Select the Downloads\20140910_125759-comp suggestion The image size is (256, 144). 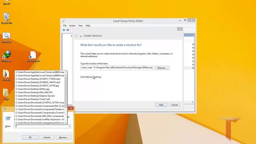tap(40, 102)
